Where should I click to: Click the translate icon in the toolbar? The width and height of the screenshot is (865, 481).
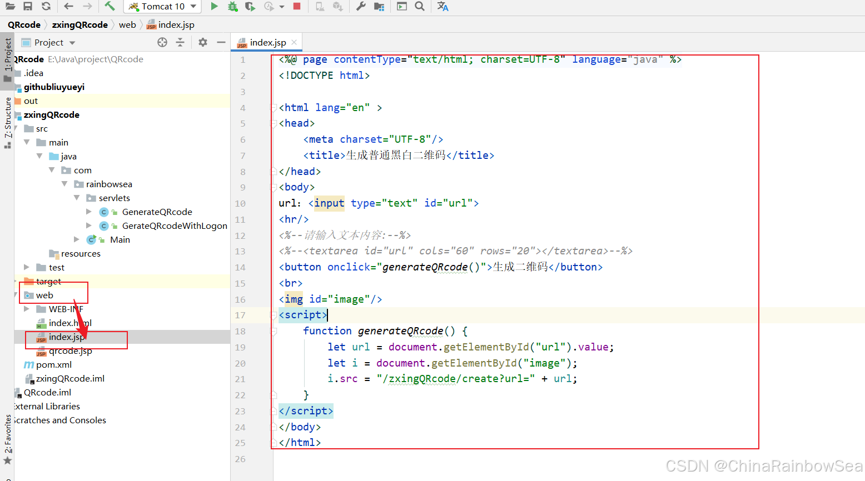tap(443, 6)
